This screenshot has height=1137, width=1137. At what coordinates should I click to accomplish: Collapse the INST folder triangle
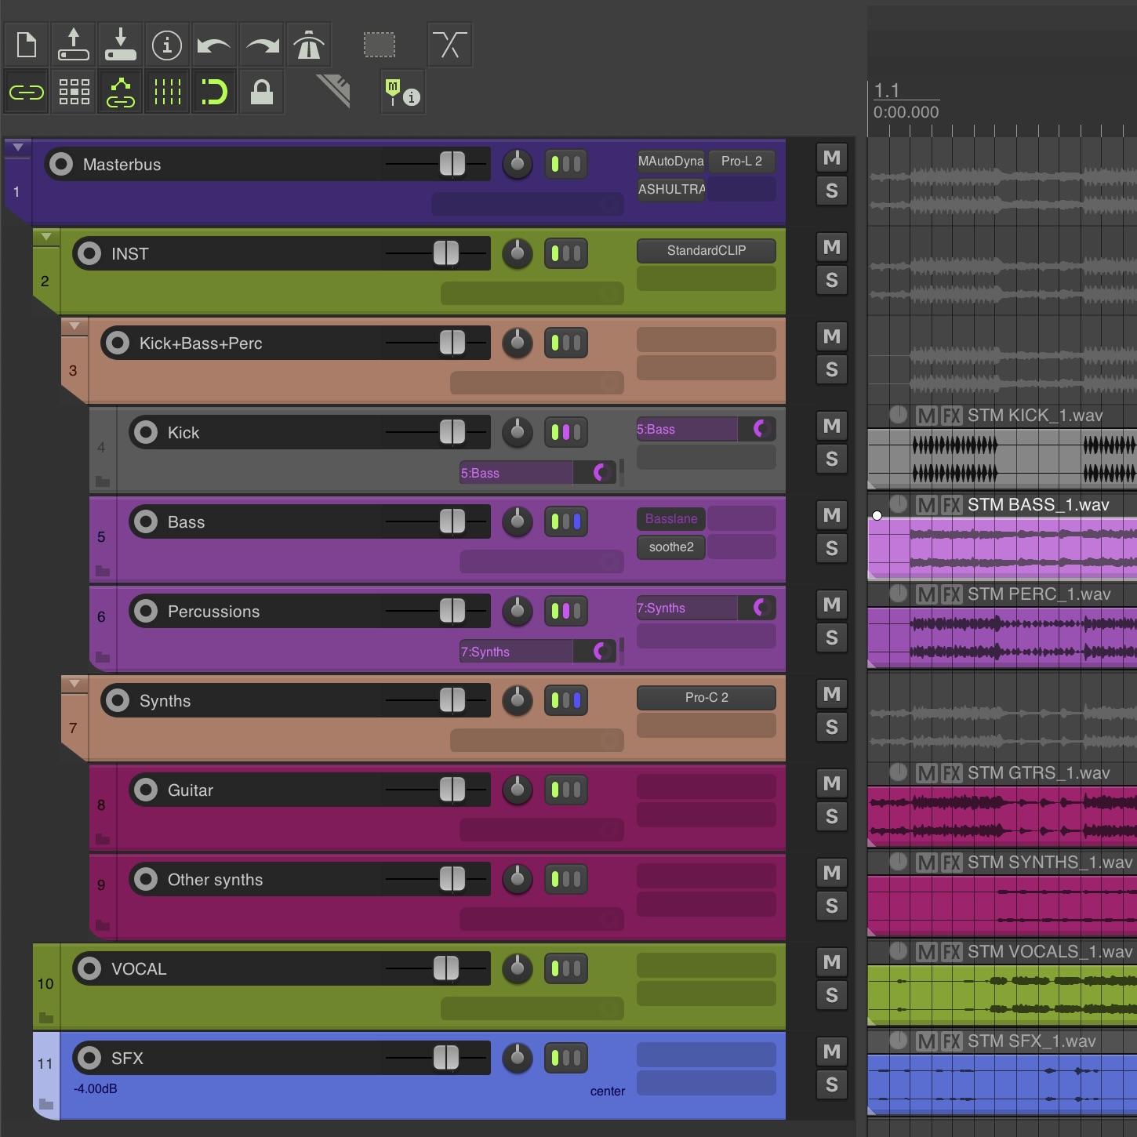coord(45,237)
